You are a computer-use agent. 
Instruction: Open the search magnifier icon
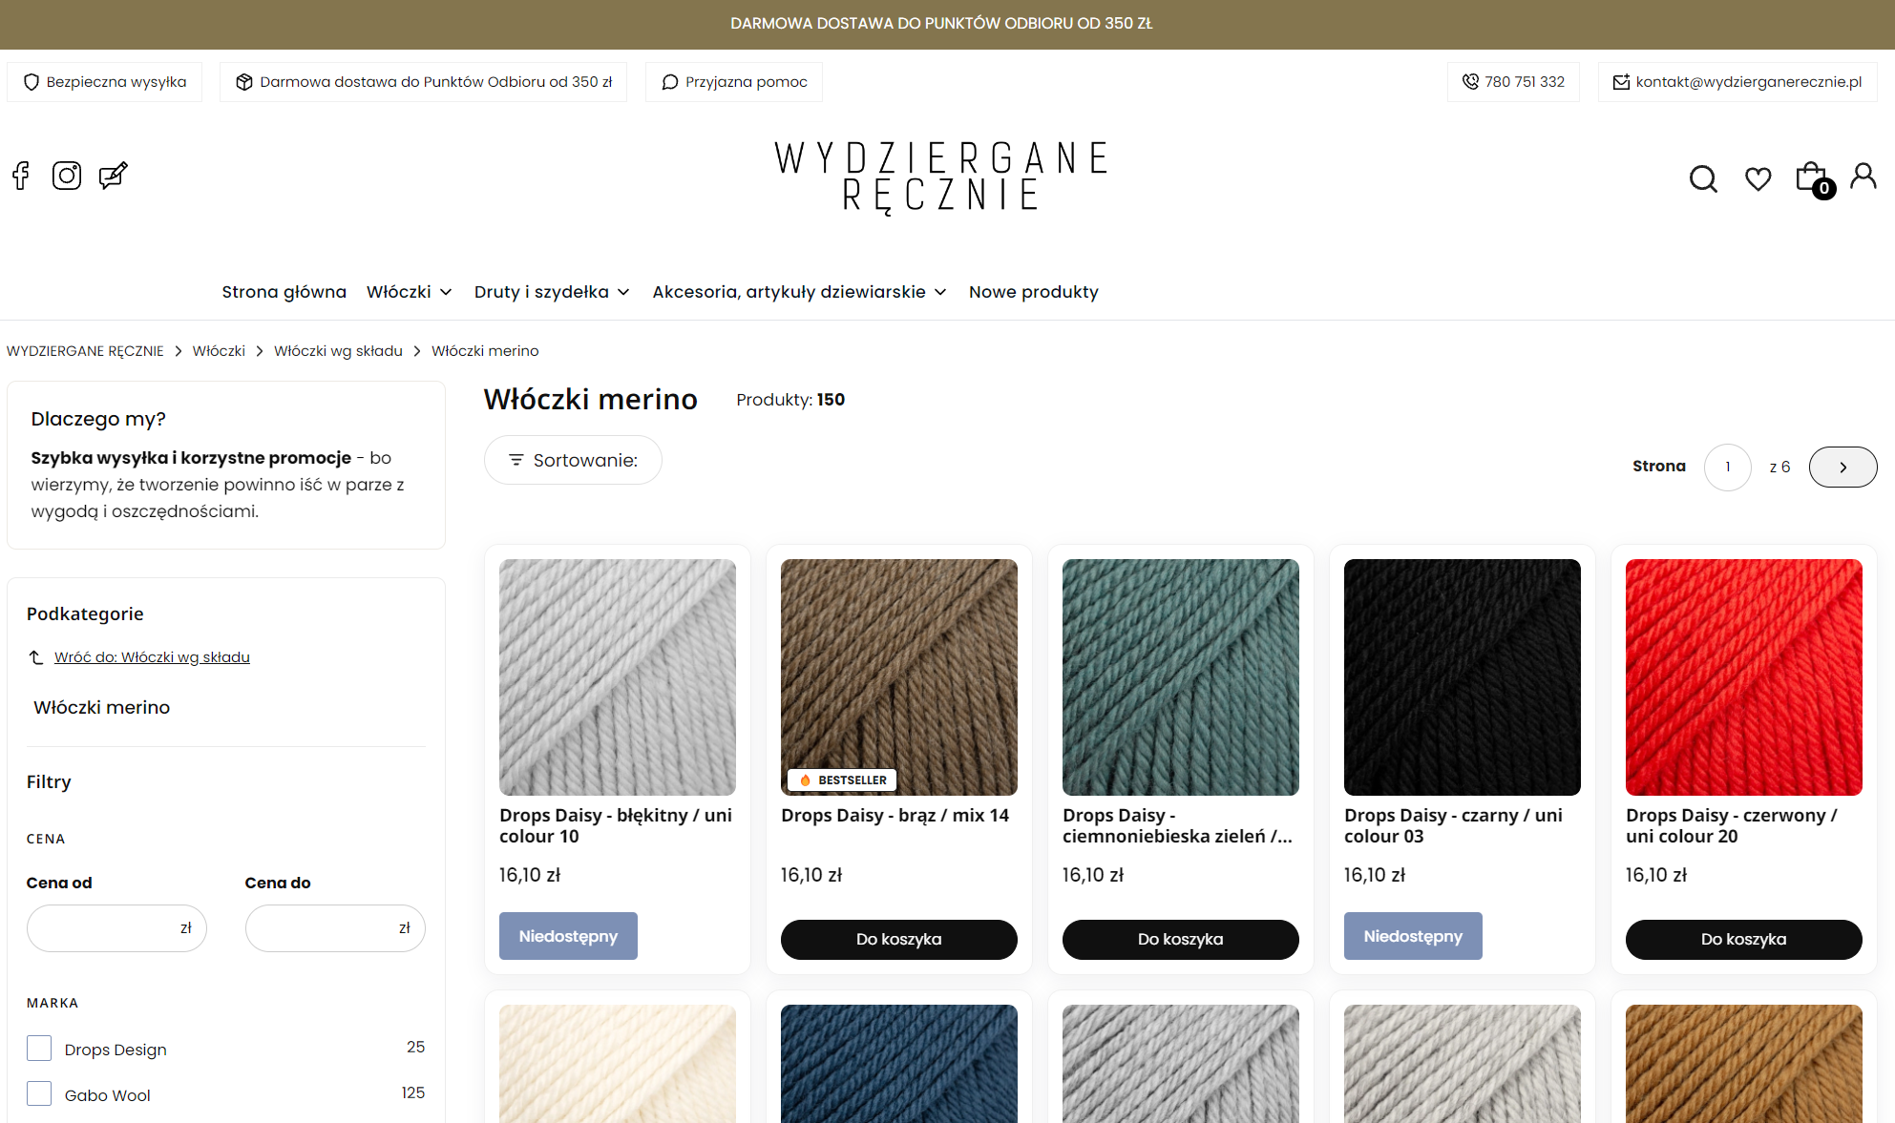click(1703, 178)
